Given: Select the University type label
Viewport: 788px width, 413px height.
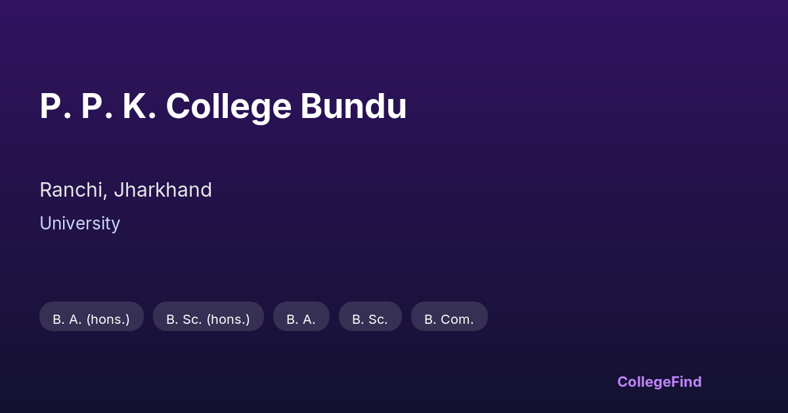Looking at the screenshot, I should coord(79,224).
